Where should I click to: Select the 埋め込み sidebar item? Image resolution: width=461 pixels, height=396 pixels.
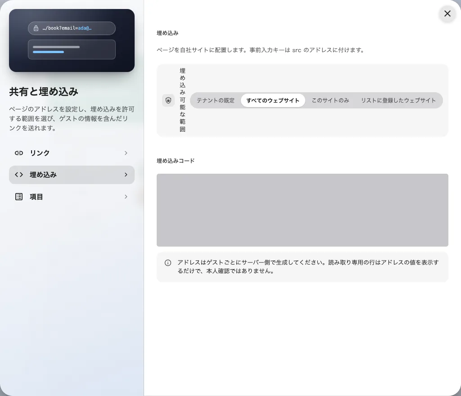click(72, 175)
